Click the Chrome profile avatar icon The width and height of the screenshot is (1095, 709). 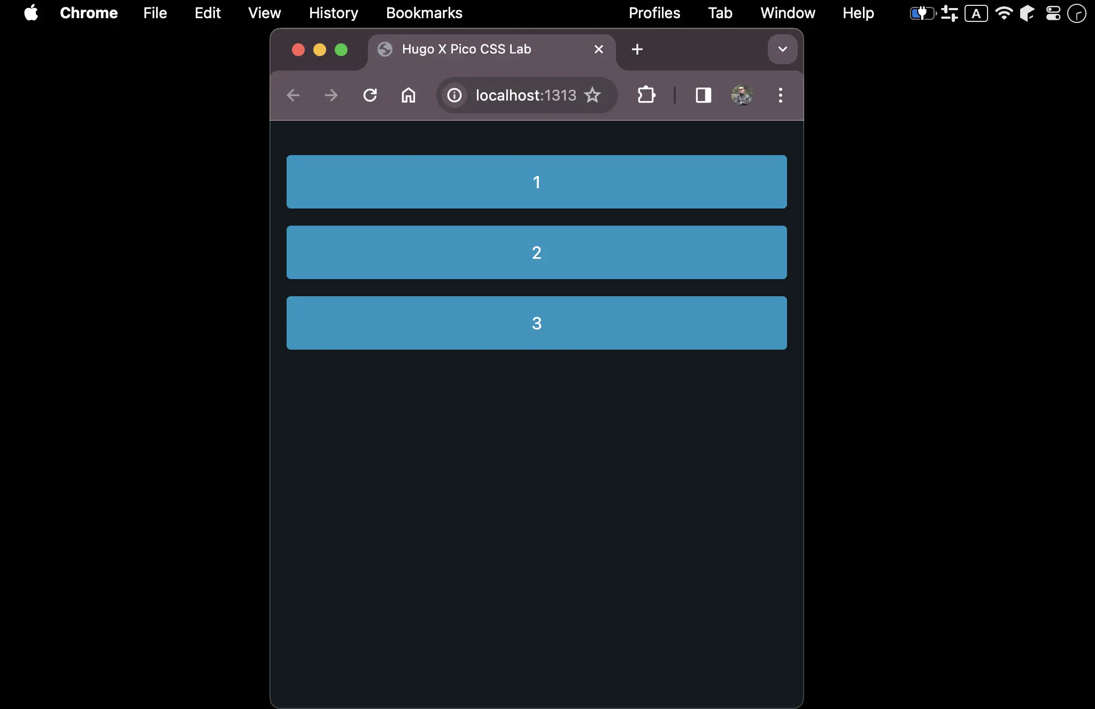tap(741, 95)
